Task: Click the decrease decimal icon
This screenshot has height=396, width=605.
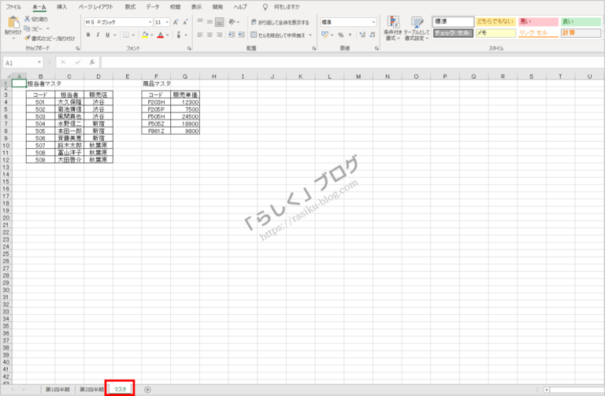Action: [373, 35]
